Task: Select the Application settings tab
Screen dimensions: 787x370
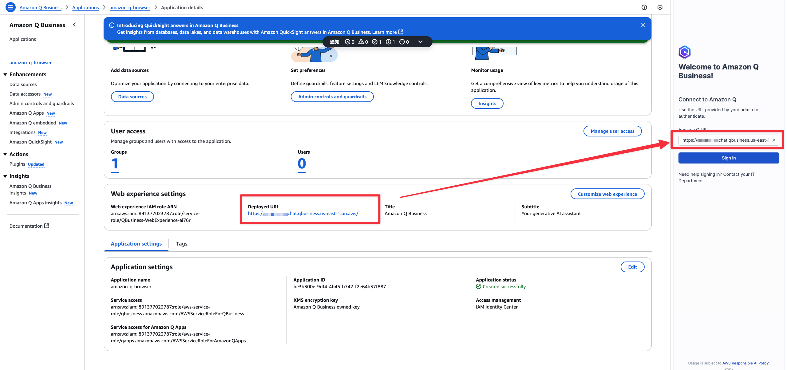Action: (x=136, y=244)
